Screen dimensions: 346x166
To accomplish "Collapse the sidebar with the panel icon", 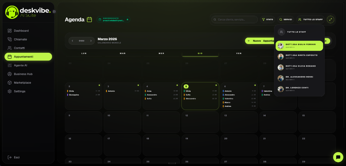I will point(54,11).
